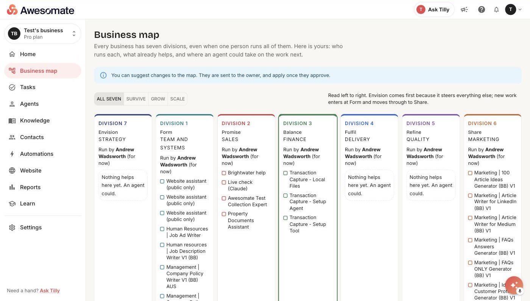Click the Agents person icon

(x=12, y=104)
